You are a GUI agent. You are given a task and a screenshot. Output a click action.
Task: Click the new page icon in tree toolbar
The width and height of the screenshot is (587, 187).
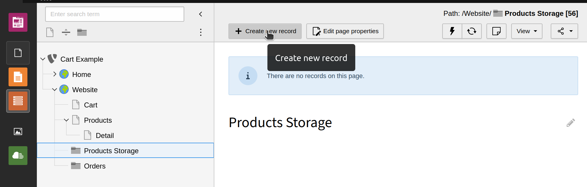[x=50, y=32]
